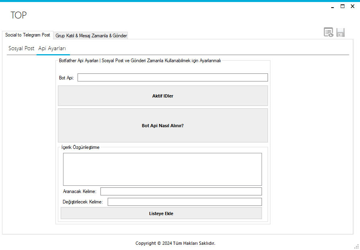Click the Listeye Ekle button
Viewport: 360px width, 250px height.
(161, 213)
